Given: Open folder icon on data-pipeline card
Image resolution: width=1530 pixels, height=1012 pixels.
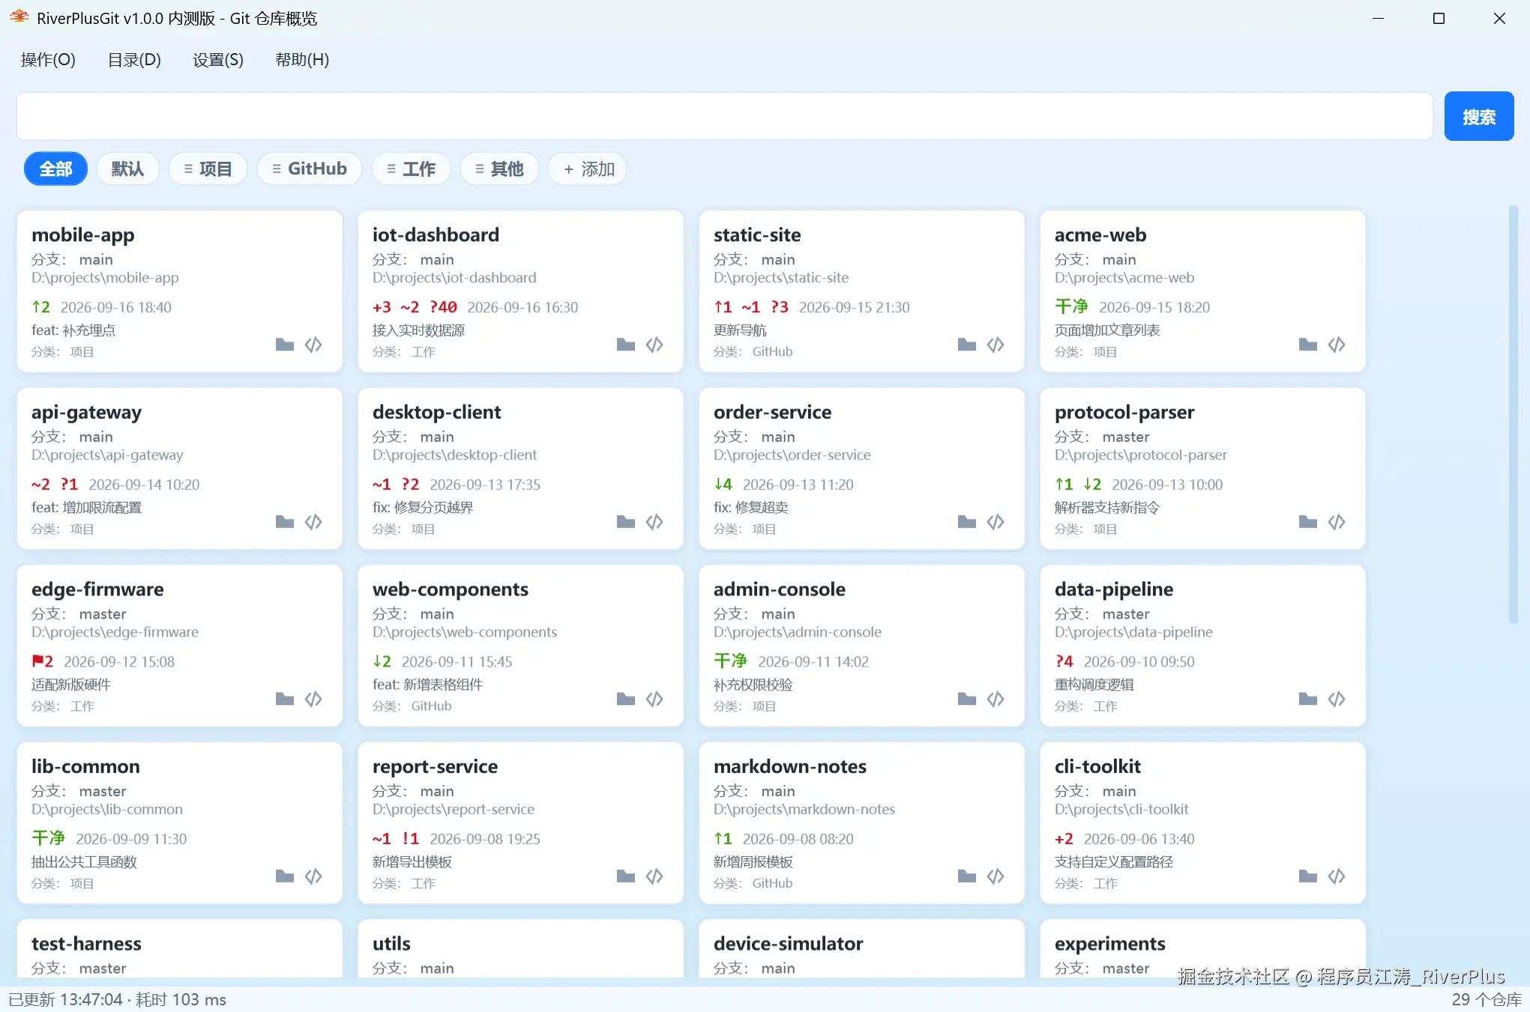Looking at the screenshot, I should 1308,699.
